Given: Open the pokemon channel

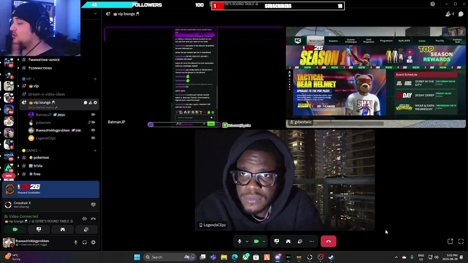Looking at the screenshot, I should [x=58, y=158].
